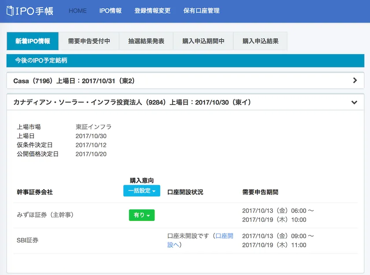This screenshot has height=275, width=370.
Task: Select the 新着IPO情報 tab
Action: click(x=33, y=41)
